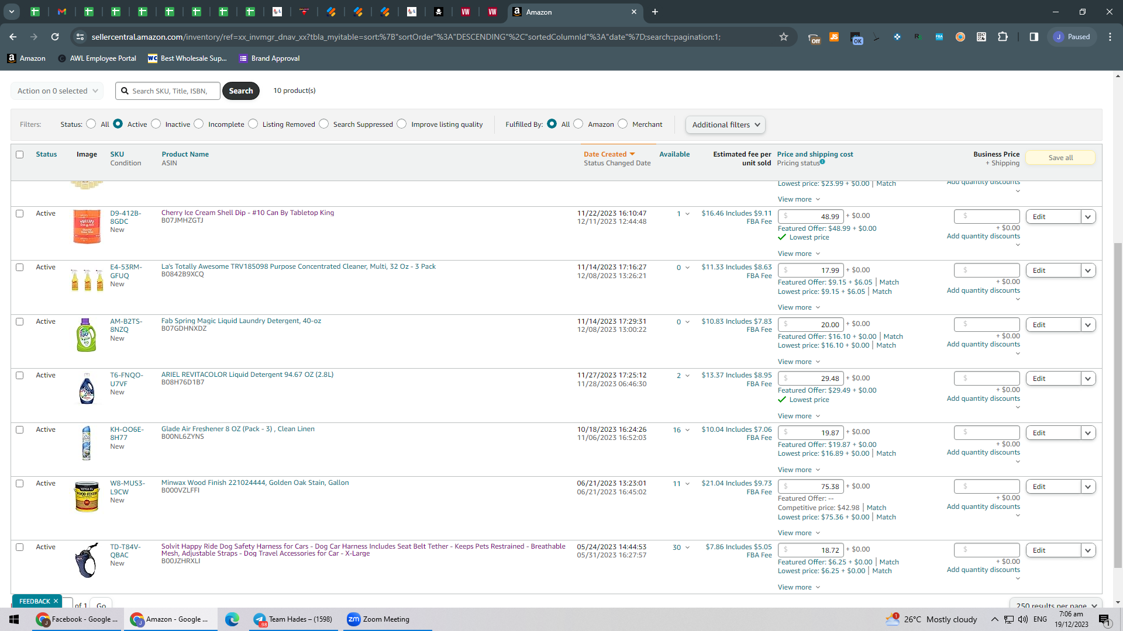Sort by the Available column header
The width and height of the screenshot is (1123, 631).
[674, 154]
